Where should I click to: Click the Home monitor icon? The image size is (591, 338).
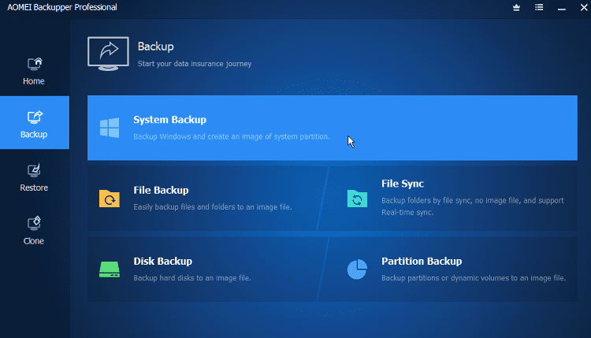pos(35,64)
